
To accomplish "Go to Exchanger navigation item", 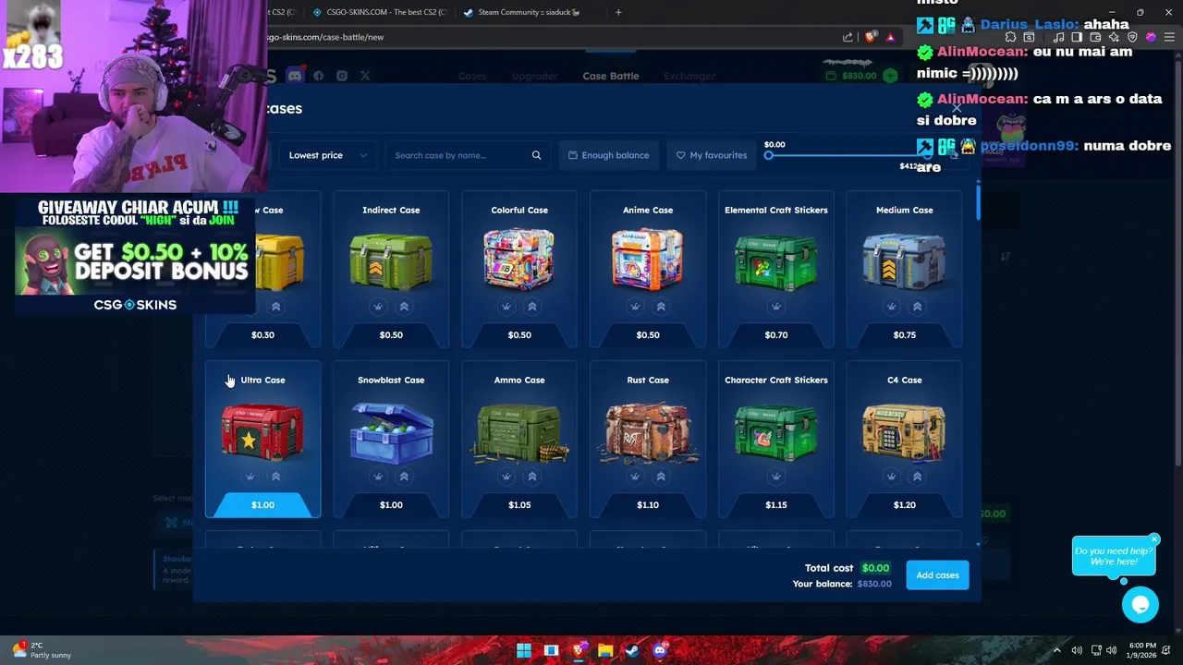I will [689, 76].
